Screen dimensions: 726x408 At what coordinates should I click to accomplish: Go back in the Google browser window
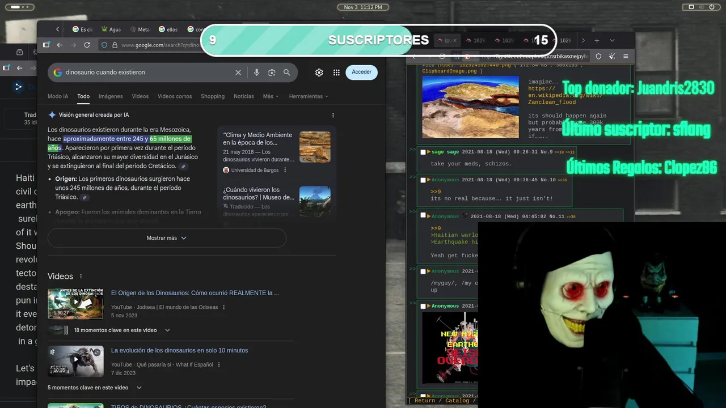click(x=60, y=45)
